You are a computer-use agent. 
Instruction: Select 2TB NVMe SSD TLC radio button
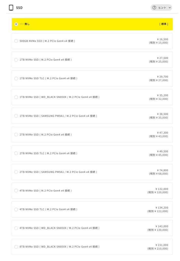click(x=16, y=153)
